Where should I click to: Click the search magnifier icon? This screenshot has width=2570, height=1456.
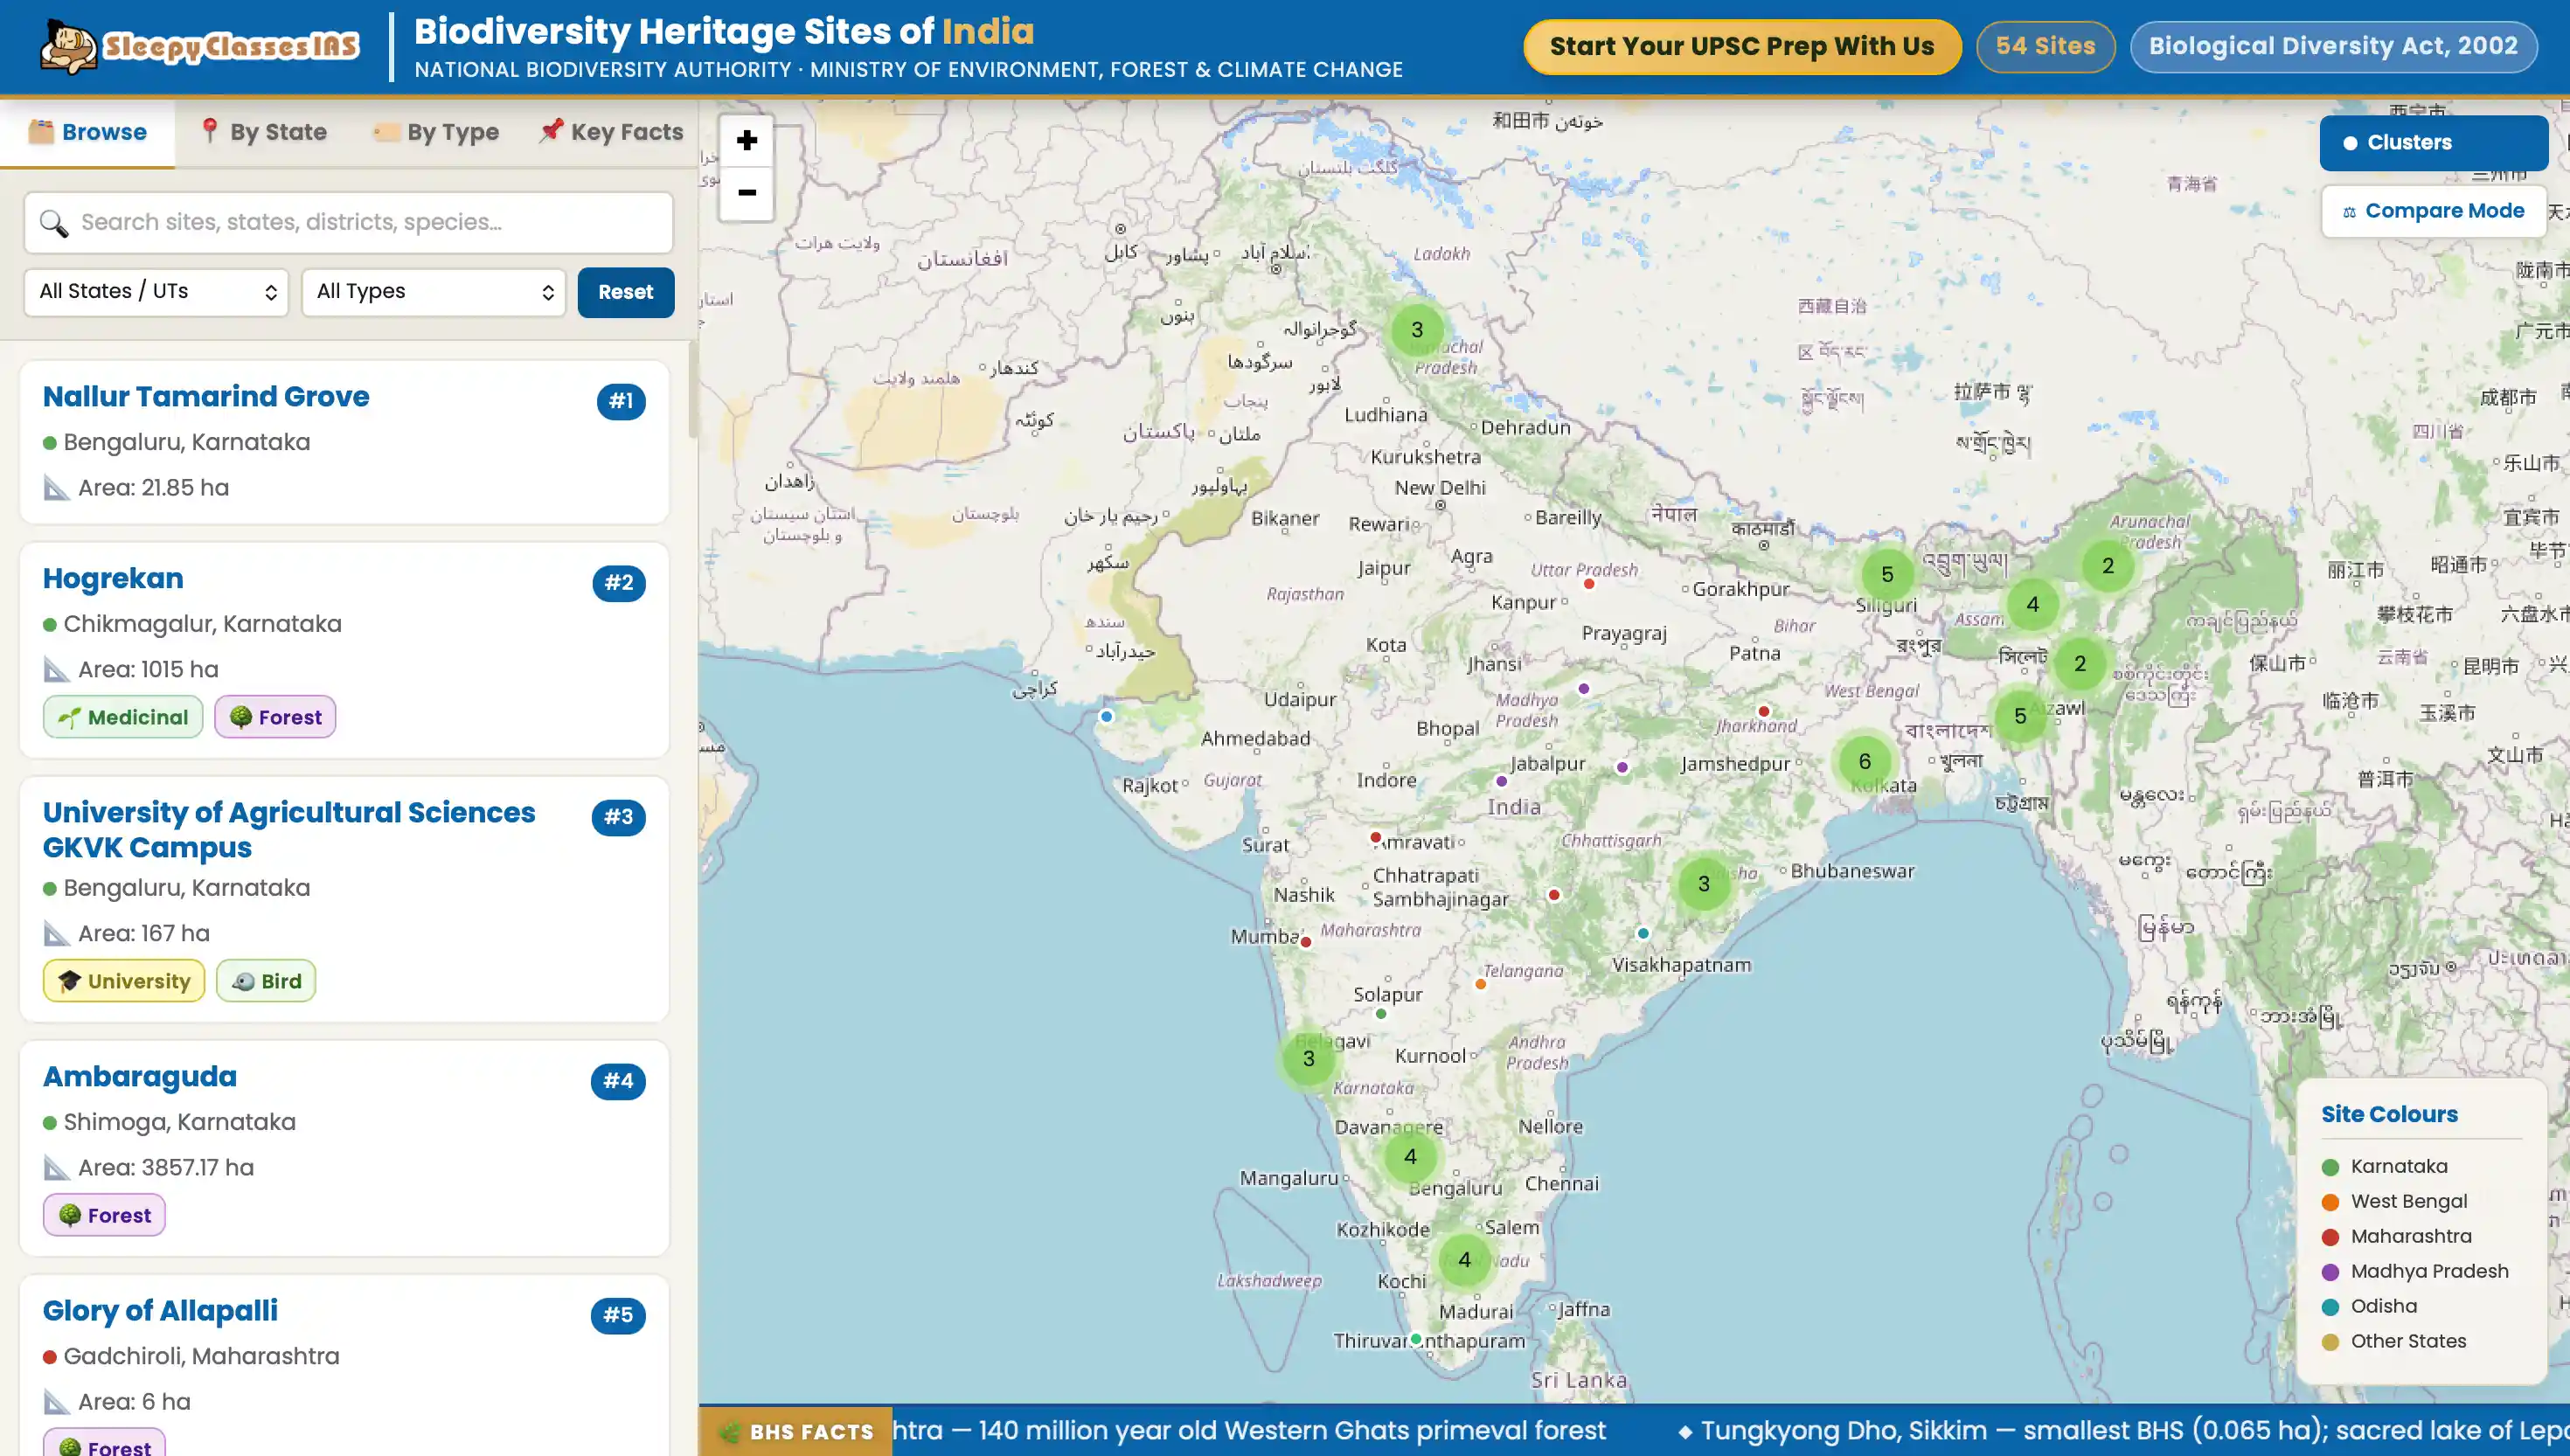tap(54, 223)
